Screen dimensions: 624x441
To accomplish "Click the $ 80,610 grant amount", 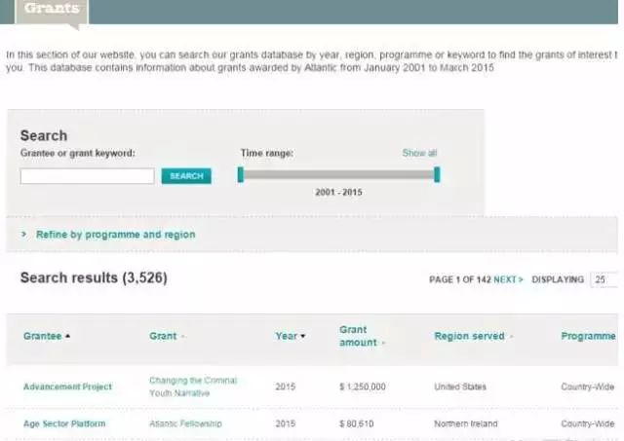I will click(357, 423).
